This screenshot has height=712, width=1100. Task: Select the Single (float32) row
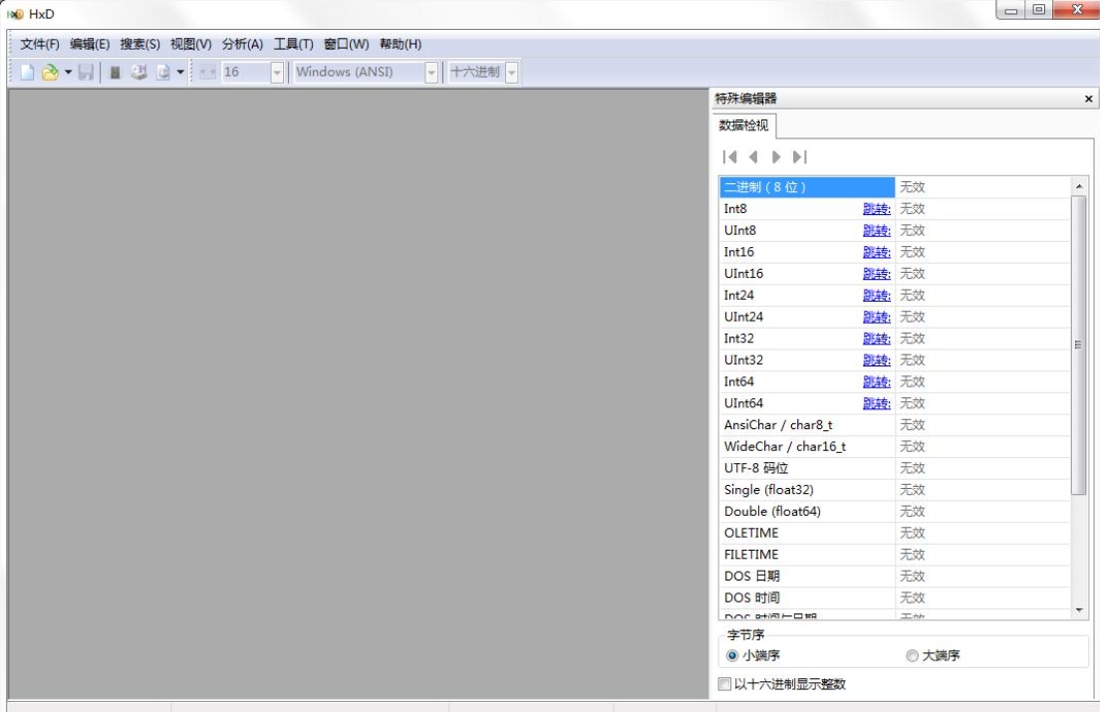tap(895, 490)
